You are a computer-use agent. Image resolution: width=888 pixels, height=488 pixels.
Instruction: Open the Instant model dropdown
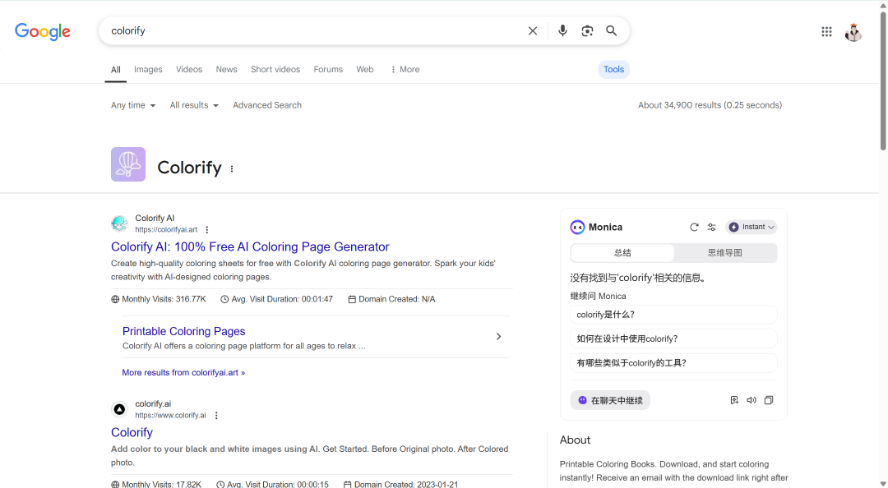[751, 227]
